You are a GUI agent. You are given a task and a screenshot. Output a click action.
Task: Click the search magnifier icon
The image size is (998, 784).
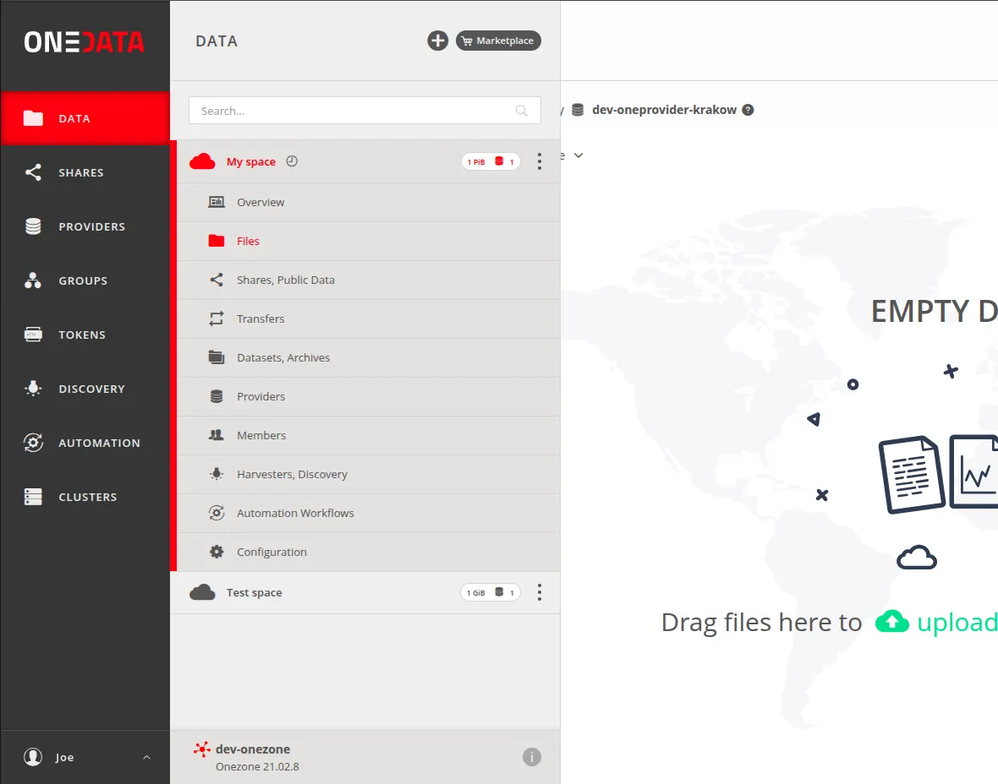[x=521, y=111]
